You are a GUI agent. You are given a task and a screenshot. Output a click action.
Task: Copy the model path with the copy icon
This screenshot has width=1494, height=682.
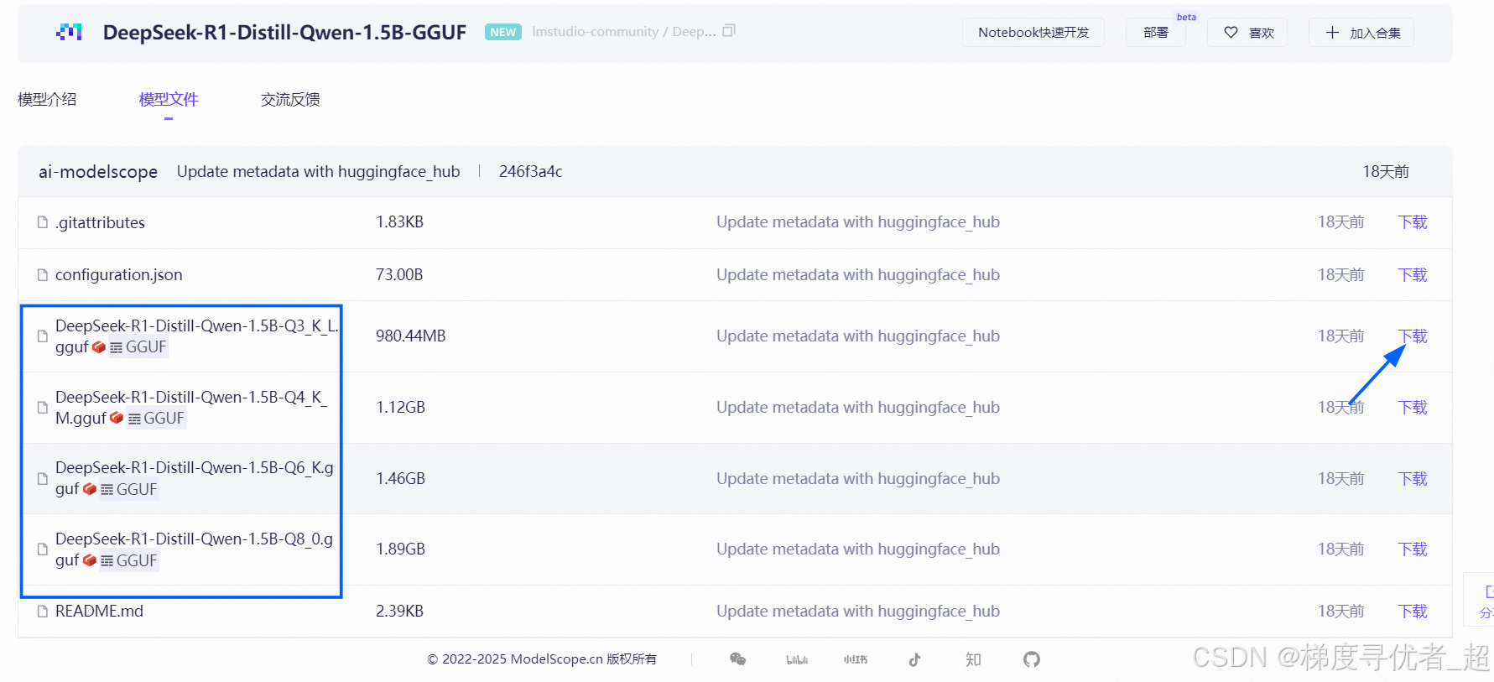click(x=729, y=31)
